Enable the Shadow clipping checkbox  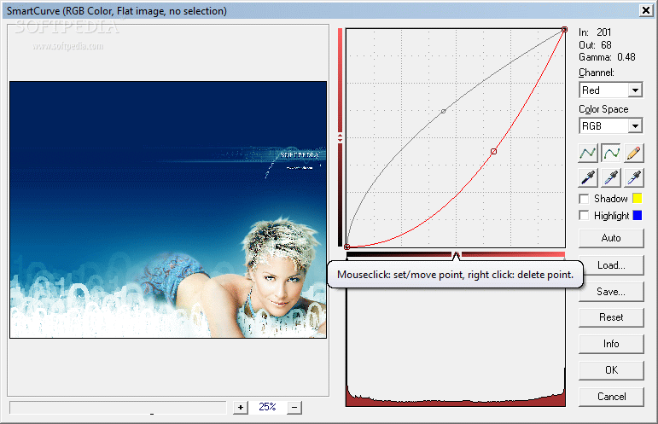click(584, 199)
